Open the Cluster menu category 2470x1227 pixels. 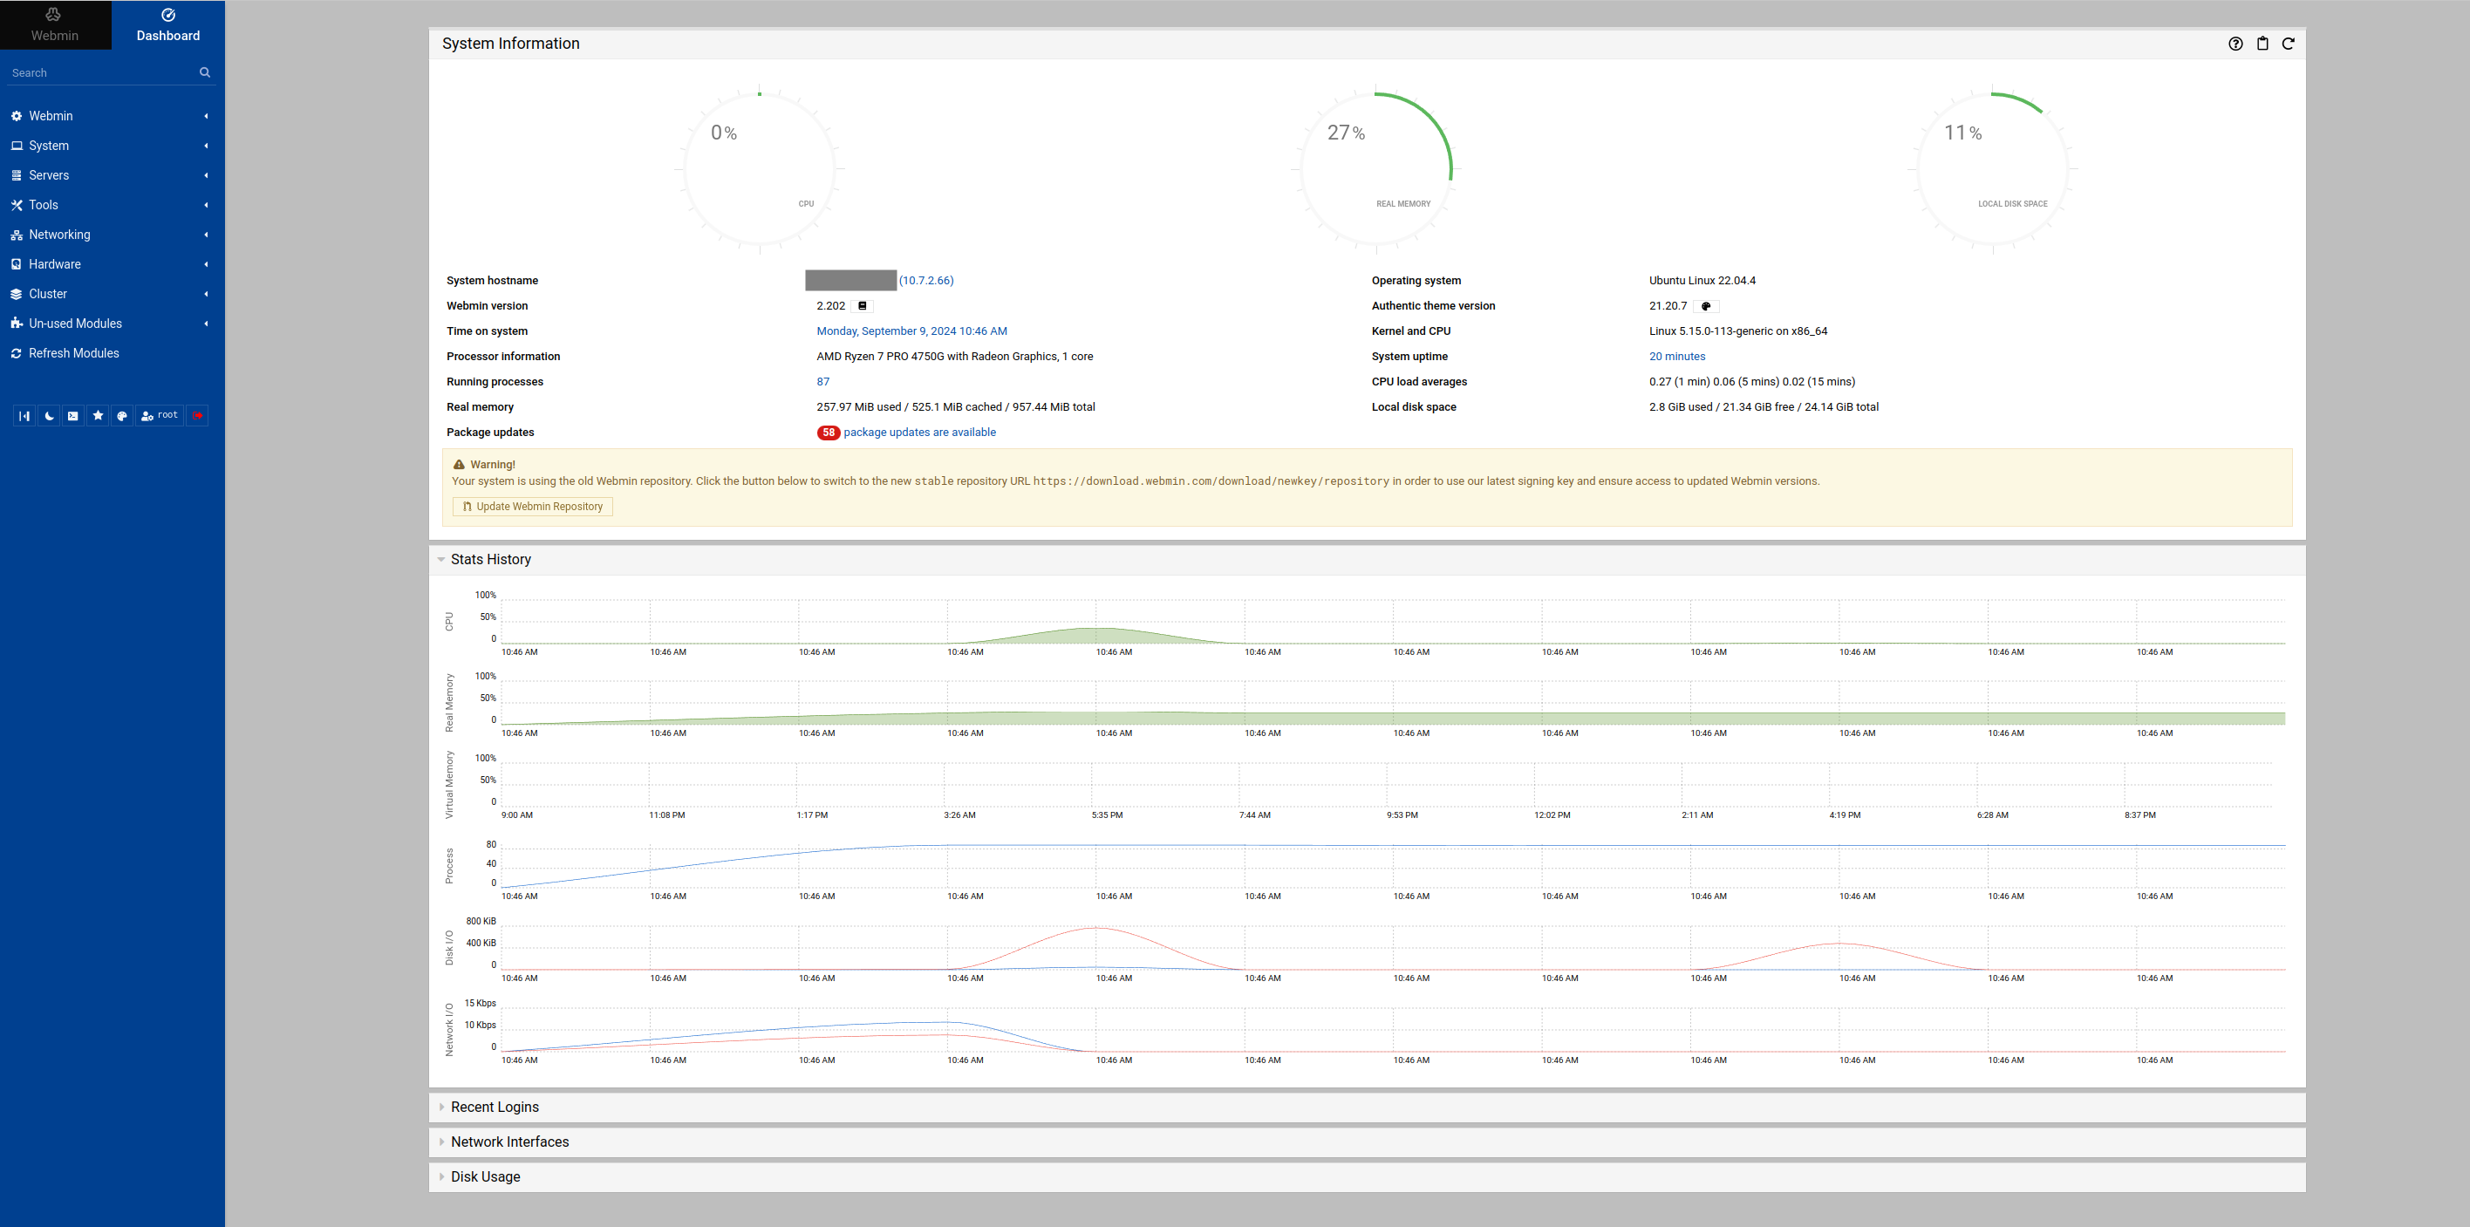pos(113,294)
